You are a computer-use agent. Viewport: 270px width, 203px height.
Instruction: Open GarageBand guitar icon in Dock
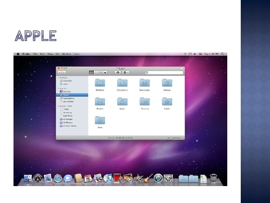pos(148,178)
